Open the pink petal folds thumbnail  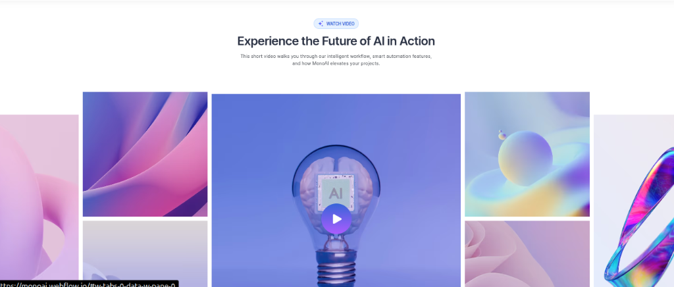(527, 254)
